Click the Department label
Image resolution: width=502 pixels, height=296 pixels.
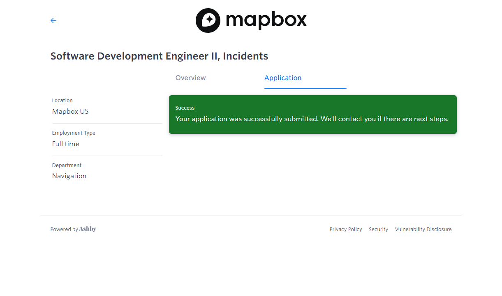coord(67,165)
